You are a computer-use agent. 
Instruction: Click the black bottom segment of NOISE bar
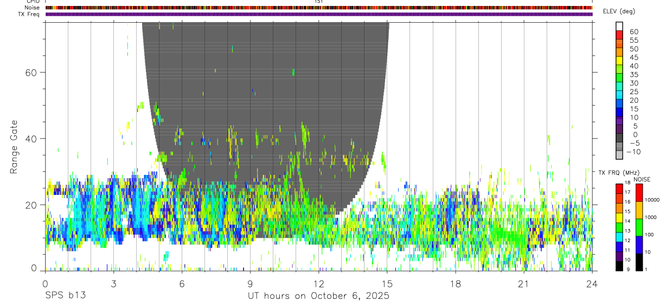coord(639,262)
